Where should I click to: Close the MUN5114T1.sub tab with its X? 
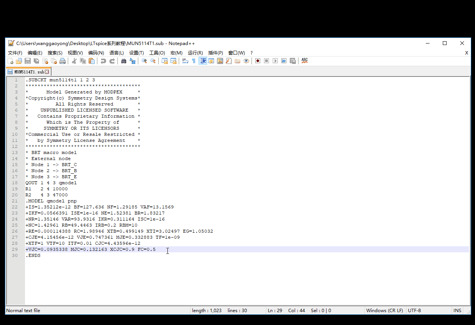pos(47,72)
